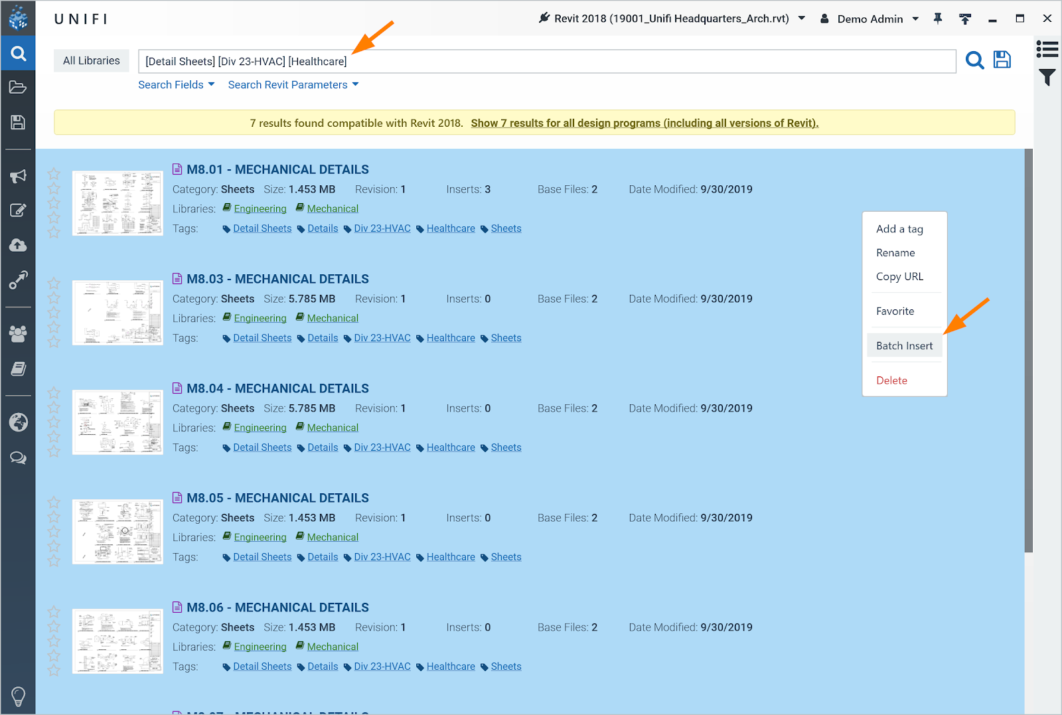Toggle top rating star for M8.03
This screenshot has width=1062, height=715.
point(54,283)
